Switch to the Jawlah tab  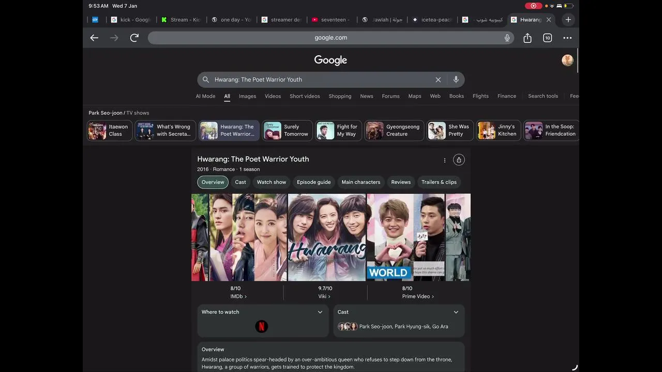tap(382, 20)
